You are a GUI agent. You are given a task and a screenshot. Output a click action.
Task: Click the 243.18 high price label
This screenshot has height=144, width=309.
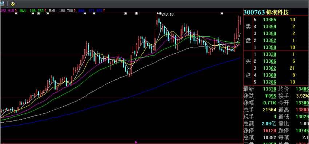point(168,14)
